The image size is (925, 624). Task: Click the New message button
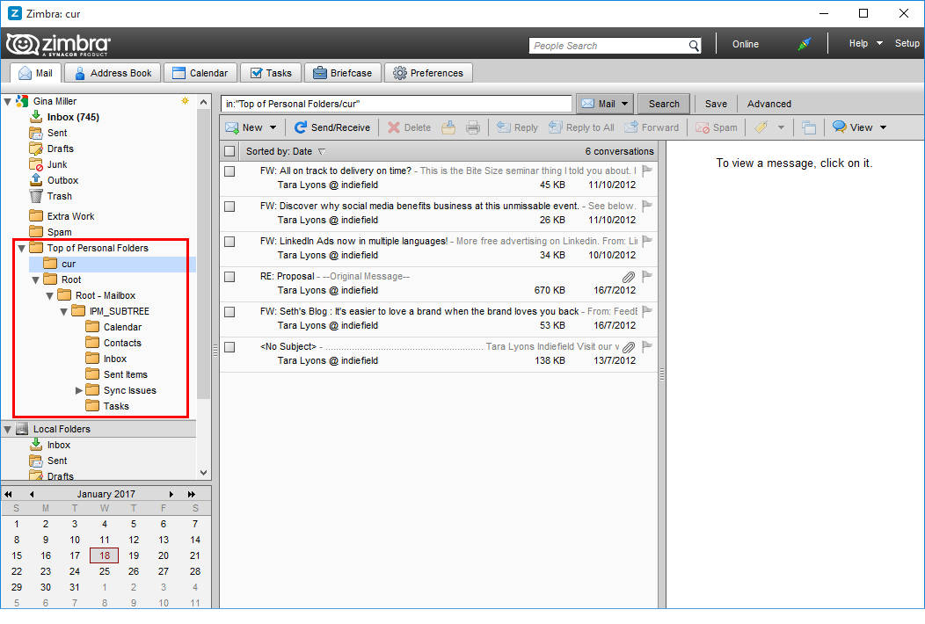pos(244,127)
